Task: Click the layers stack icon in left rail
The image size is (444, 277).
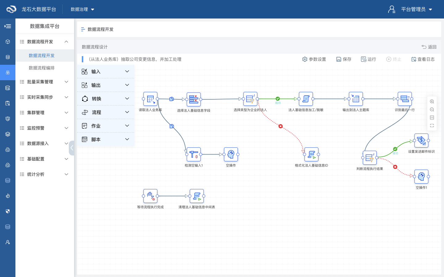Action: click(x=8, y=134)
